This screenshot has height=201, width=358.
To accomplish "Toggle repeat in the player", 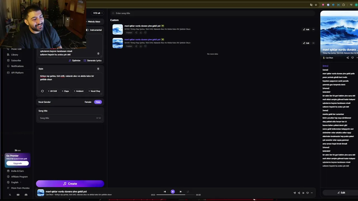I will click(188, 192).
